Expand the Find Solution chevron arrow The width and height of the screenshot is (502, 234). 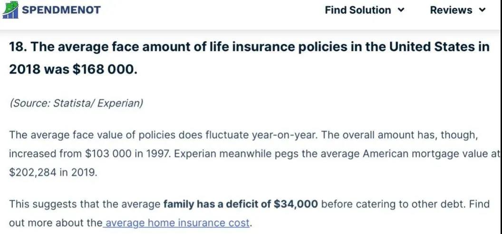tap(401, 10)
